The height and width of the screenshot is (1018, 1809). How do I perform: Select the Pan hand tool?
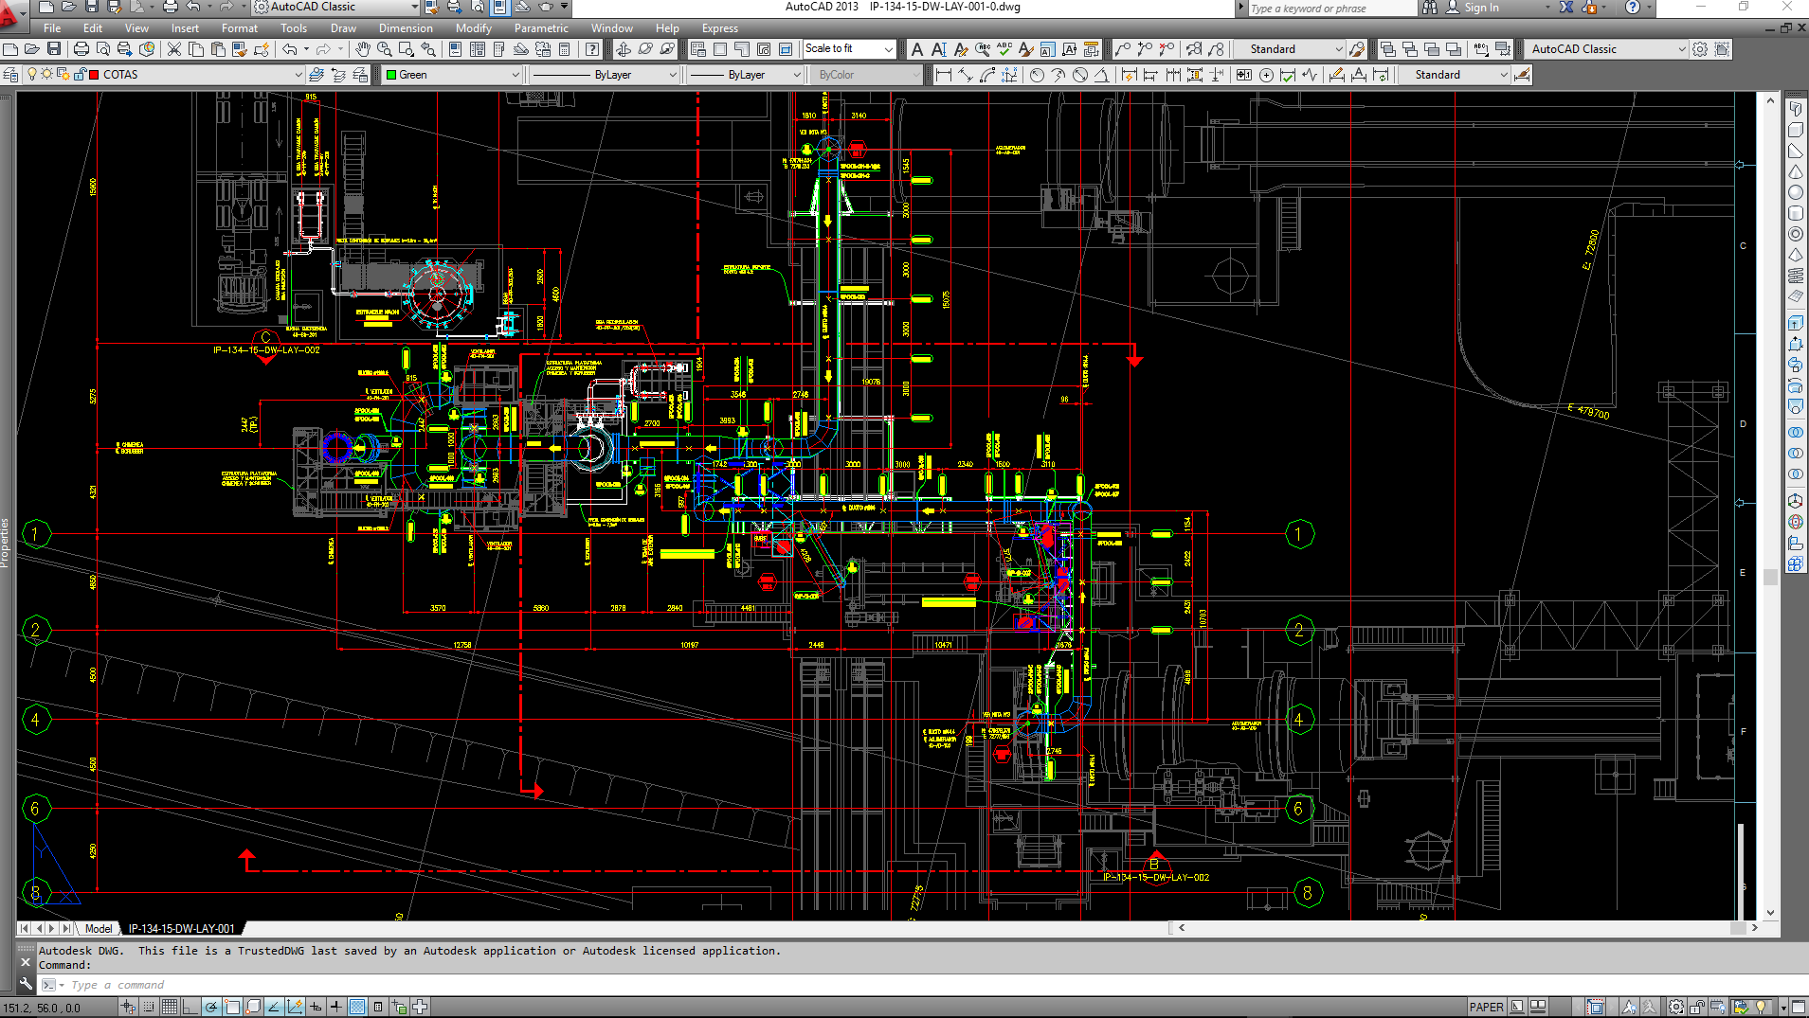click(x=363, y=49)
